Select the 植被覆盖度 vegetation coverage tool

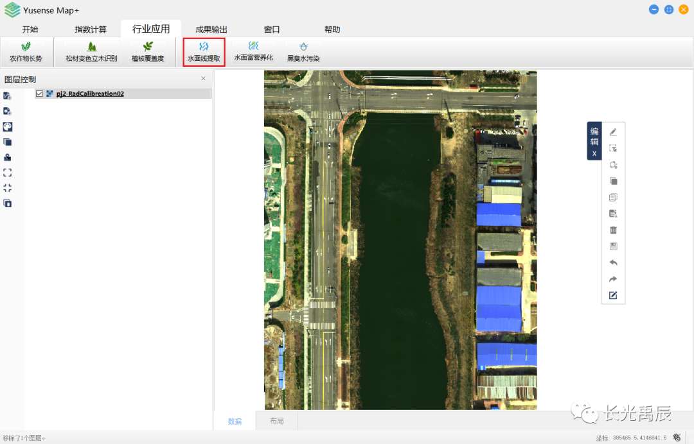[148, 52]
